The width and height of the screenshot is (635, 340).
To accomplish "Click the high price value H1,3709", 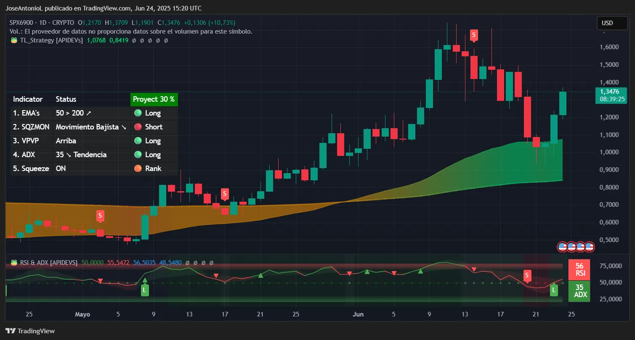I will pos(117,23).
